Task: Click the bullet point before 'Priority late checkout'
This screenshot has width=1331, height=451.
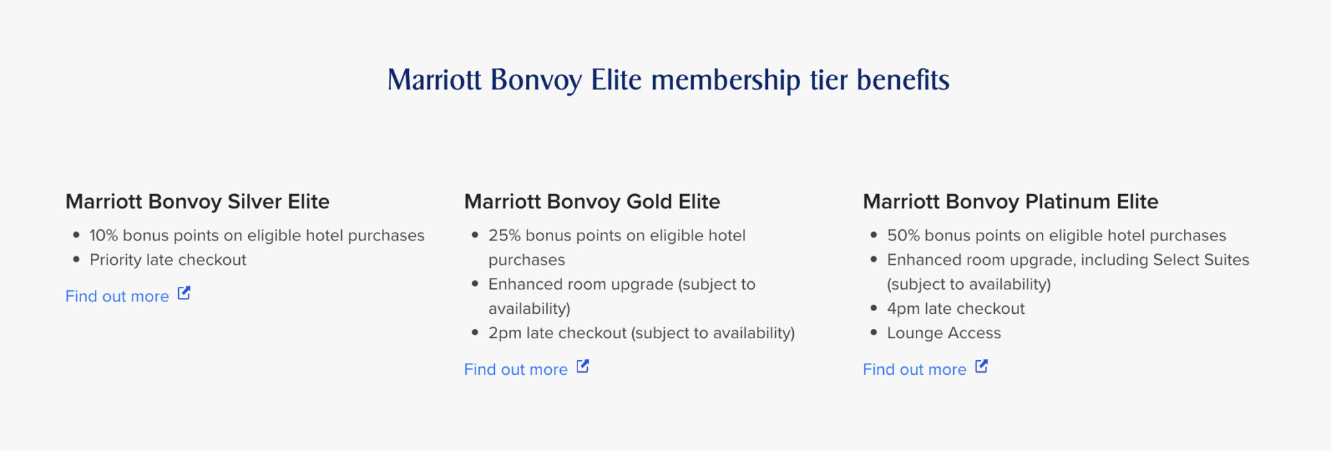Action: pyautogui.click(x=76, y=260)
